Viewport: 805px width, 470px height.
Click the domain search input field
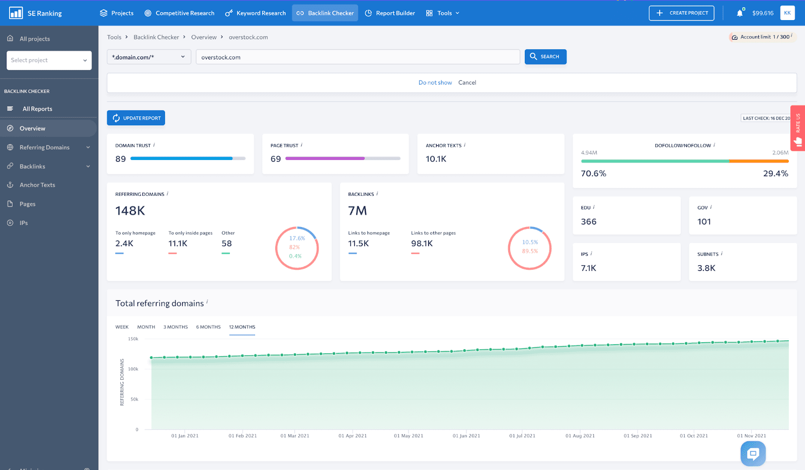(x=358, y=57)
